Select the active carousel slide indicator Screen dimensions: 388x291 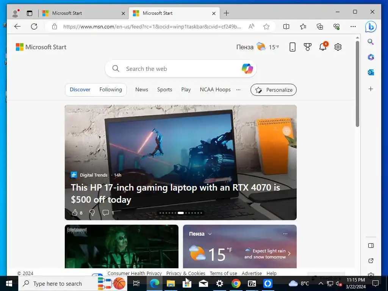click(x=181, y=213)
